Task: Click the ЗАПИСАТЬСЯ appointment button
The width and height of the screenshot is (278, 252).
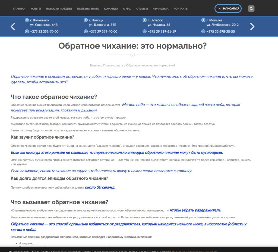Action: 228,8
